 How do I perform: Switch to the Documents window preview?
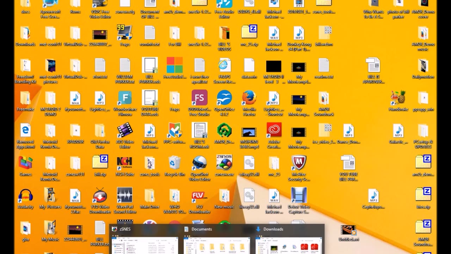(217, 240)
